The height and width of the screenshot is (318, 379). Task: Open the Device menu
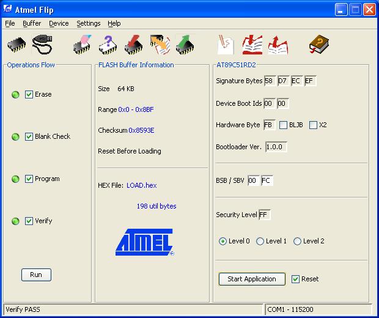pyautogui.click(x=59, y=23)
